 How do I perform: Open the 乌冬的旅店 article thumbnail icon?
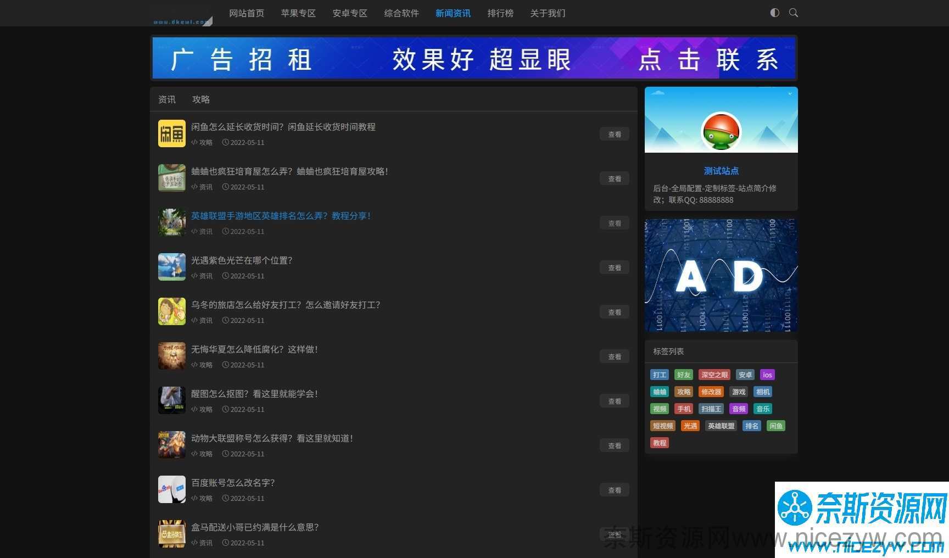(x=172, y=311)
